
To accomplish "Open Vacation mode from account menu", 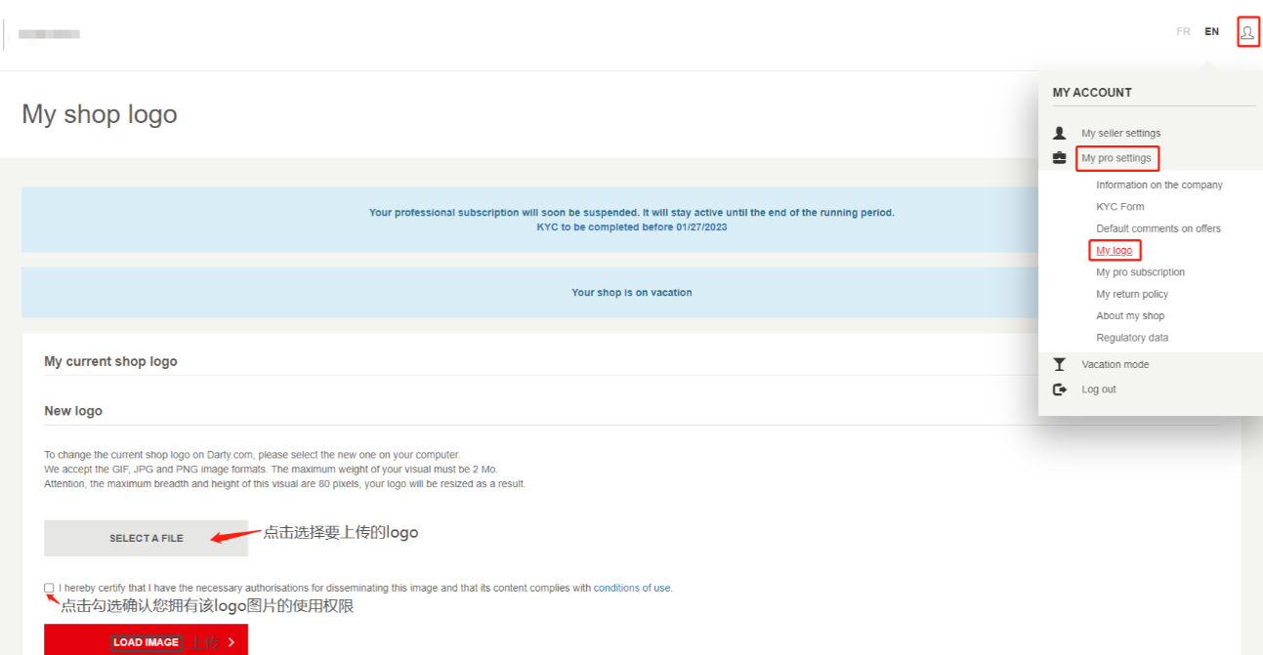I will click(x=1115, y=364).
